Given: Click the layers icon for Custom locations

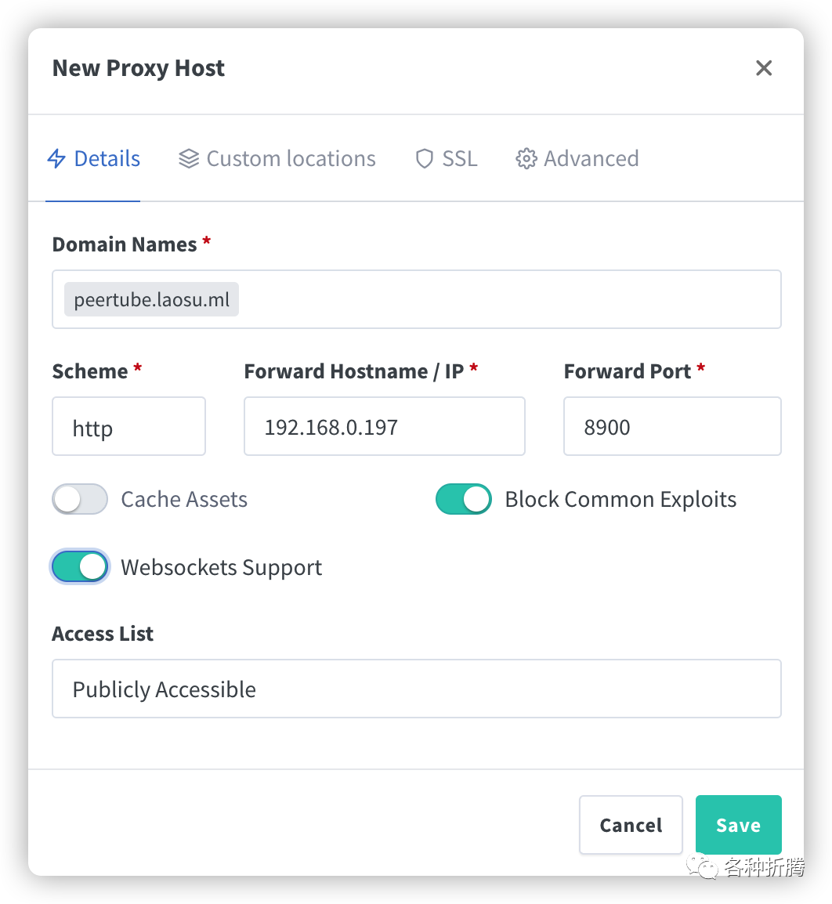Looking at the screenshot, I should tap(189, 158).
